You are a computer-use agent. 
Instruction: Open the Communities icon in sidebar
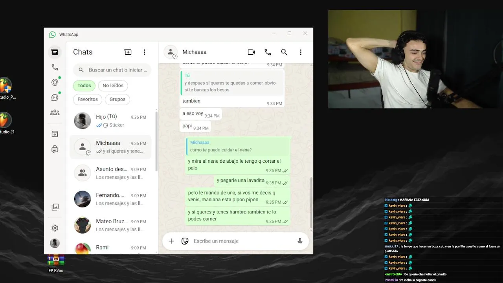(x=55, y=112)
